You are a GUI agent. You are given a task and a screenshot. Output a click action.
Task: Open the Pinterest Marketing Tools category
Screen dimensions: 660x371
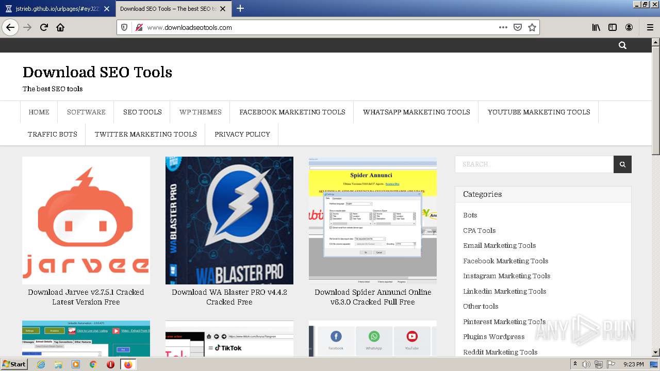click(x=504, y=322)
